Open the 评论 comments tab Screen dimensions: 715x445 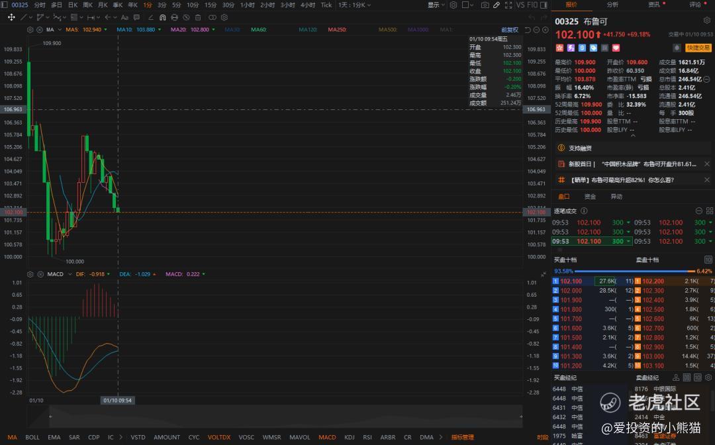click(695, 5)
